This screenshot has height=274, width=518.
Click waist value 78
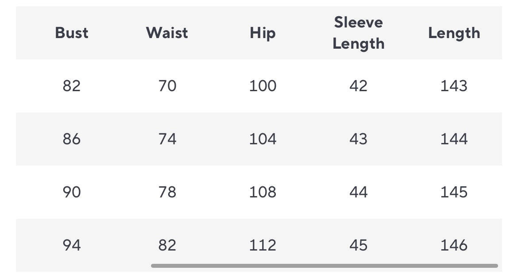[x=167, y=192]
